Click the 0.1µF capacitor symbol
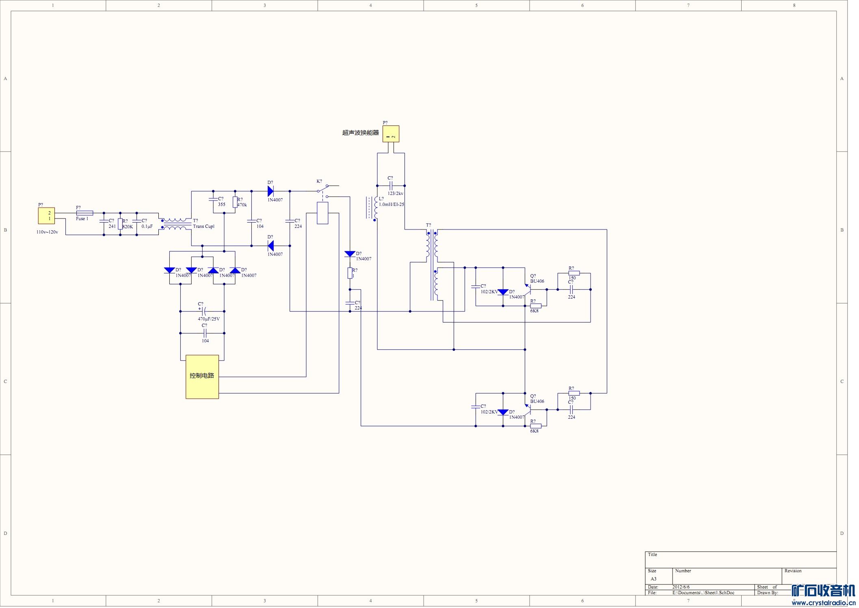This screenshot has height=608, width=859. [136, 221]
